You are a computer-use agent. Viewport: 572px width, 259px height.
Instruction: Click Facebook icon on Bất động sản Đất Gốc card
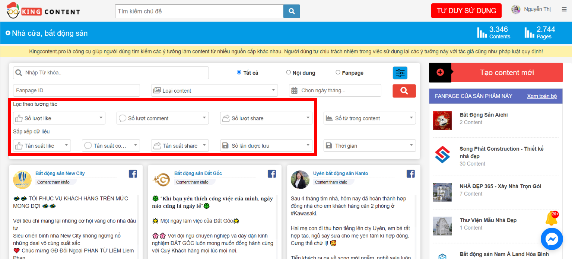[272, 173]
